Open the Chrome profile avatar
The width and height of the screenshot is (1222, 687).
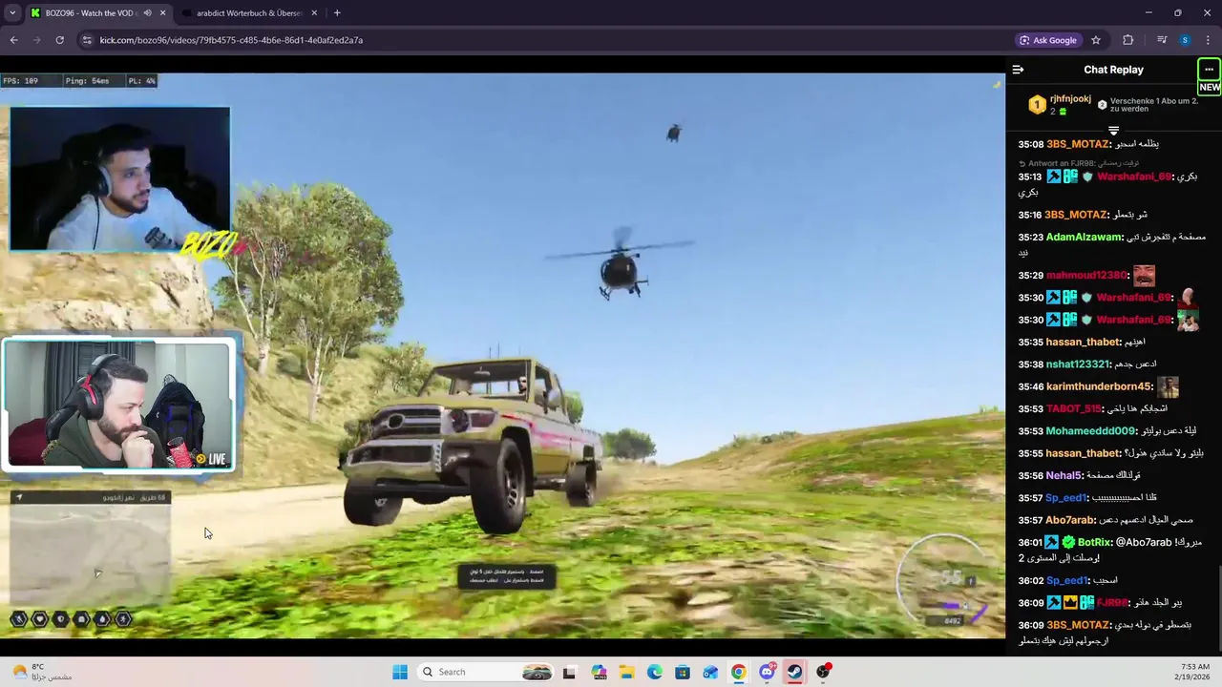pos(1185,40)
